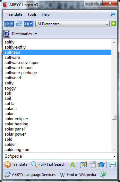Pin the window with the pushpin icon
The width and height of the screenshot is (120, 182).
pyautogui.click(x=112, y=14)
